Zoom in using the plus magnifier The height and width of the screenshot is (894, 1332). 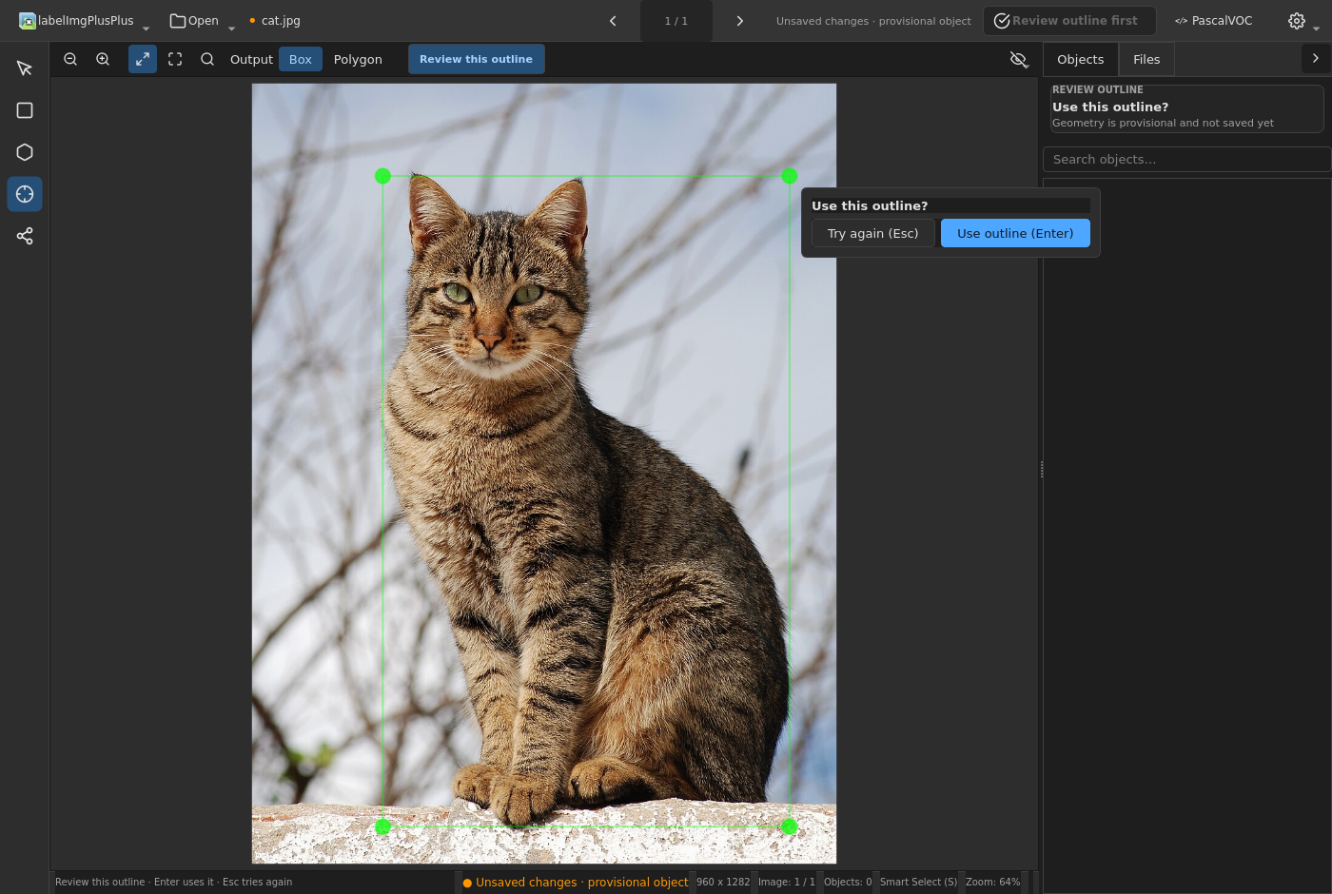(x=103, y=59)
